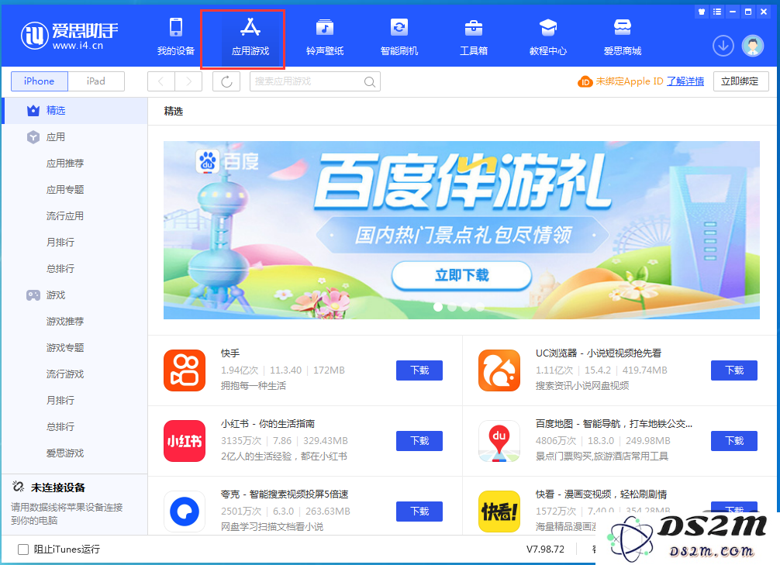The height and width of the screenshot is (565, 780).
Task: Click the UC浏览器 app icon
Action: pos(499,370)
